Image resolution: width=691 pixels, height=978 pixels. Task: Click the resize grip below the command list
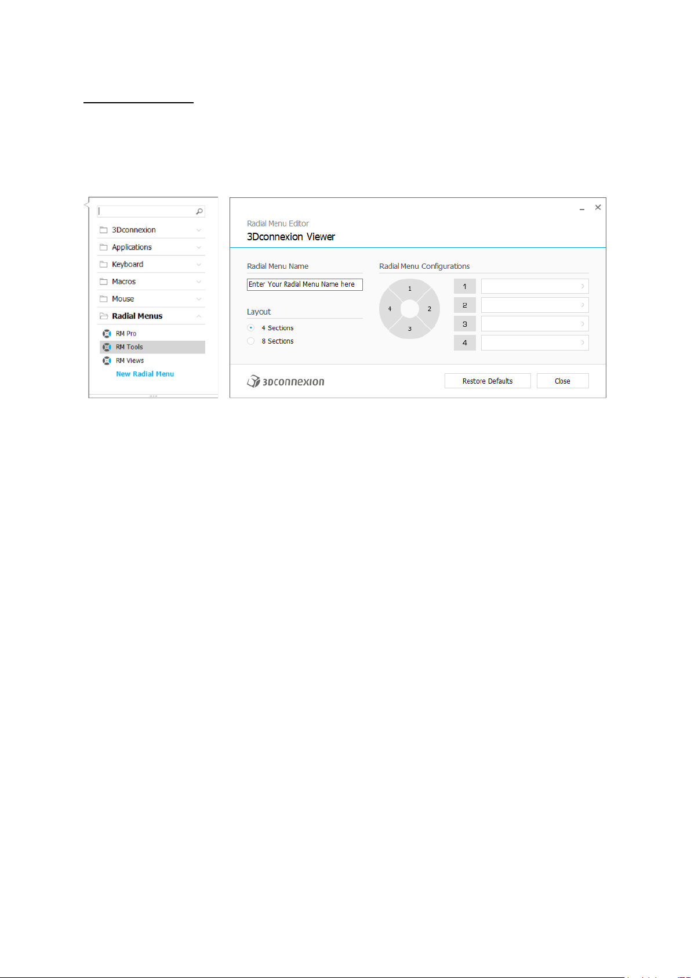154,396
